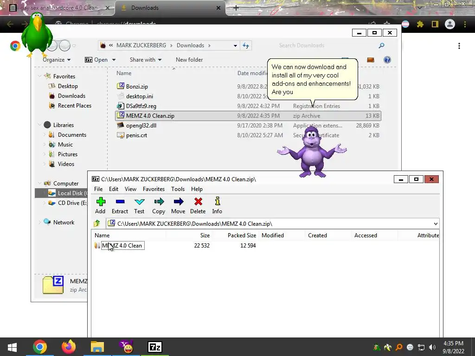Go up one folder in 7-Zip
475x356 pixels.
pos(97,224)
